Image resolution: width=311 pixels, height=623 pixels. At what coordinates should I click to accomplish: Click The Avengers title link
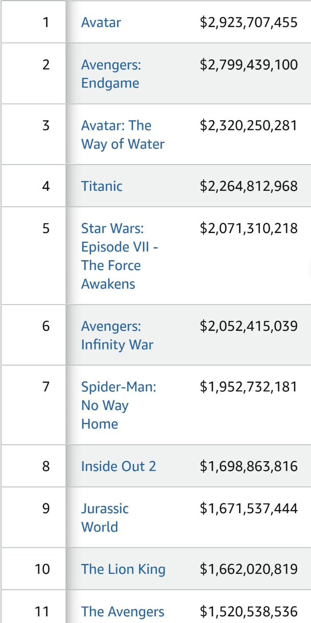[x=122, y=611]
